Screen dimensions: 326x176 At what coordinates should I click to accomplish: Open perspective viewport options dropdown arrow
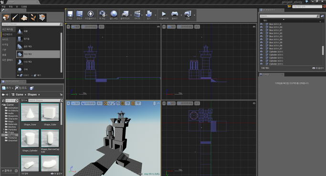coord(68,103)
